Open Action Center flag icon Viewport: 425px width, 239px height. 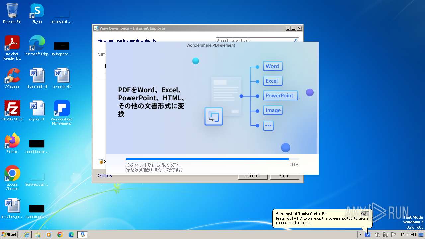coord(393,235)
